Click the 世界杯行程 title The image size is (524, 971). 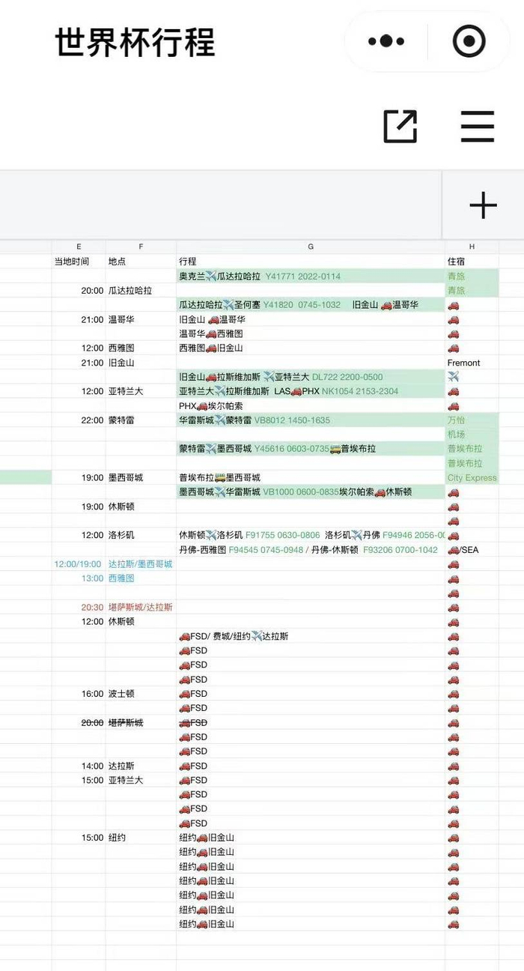135,42
